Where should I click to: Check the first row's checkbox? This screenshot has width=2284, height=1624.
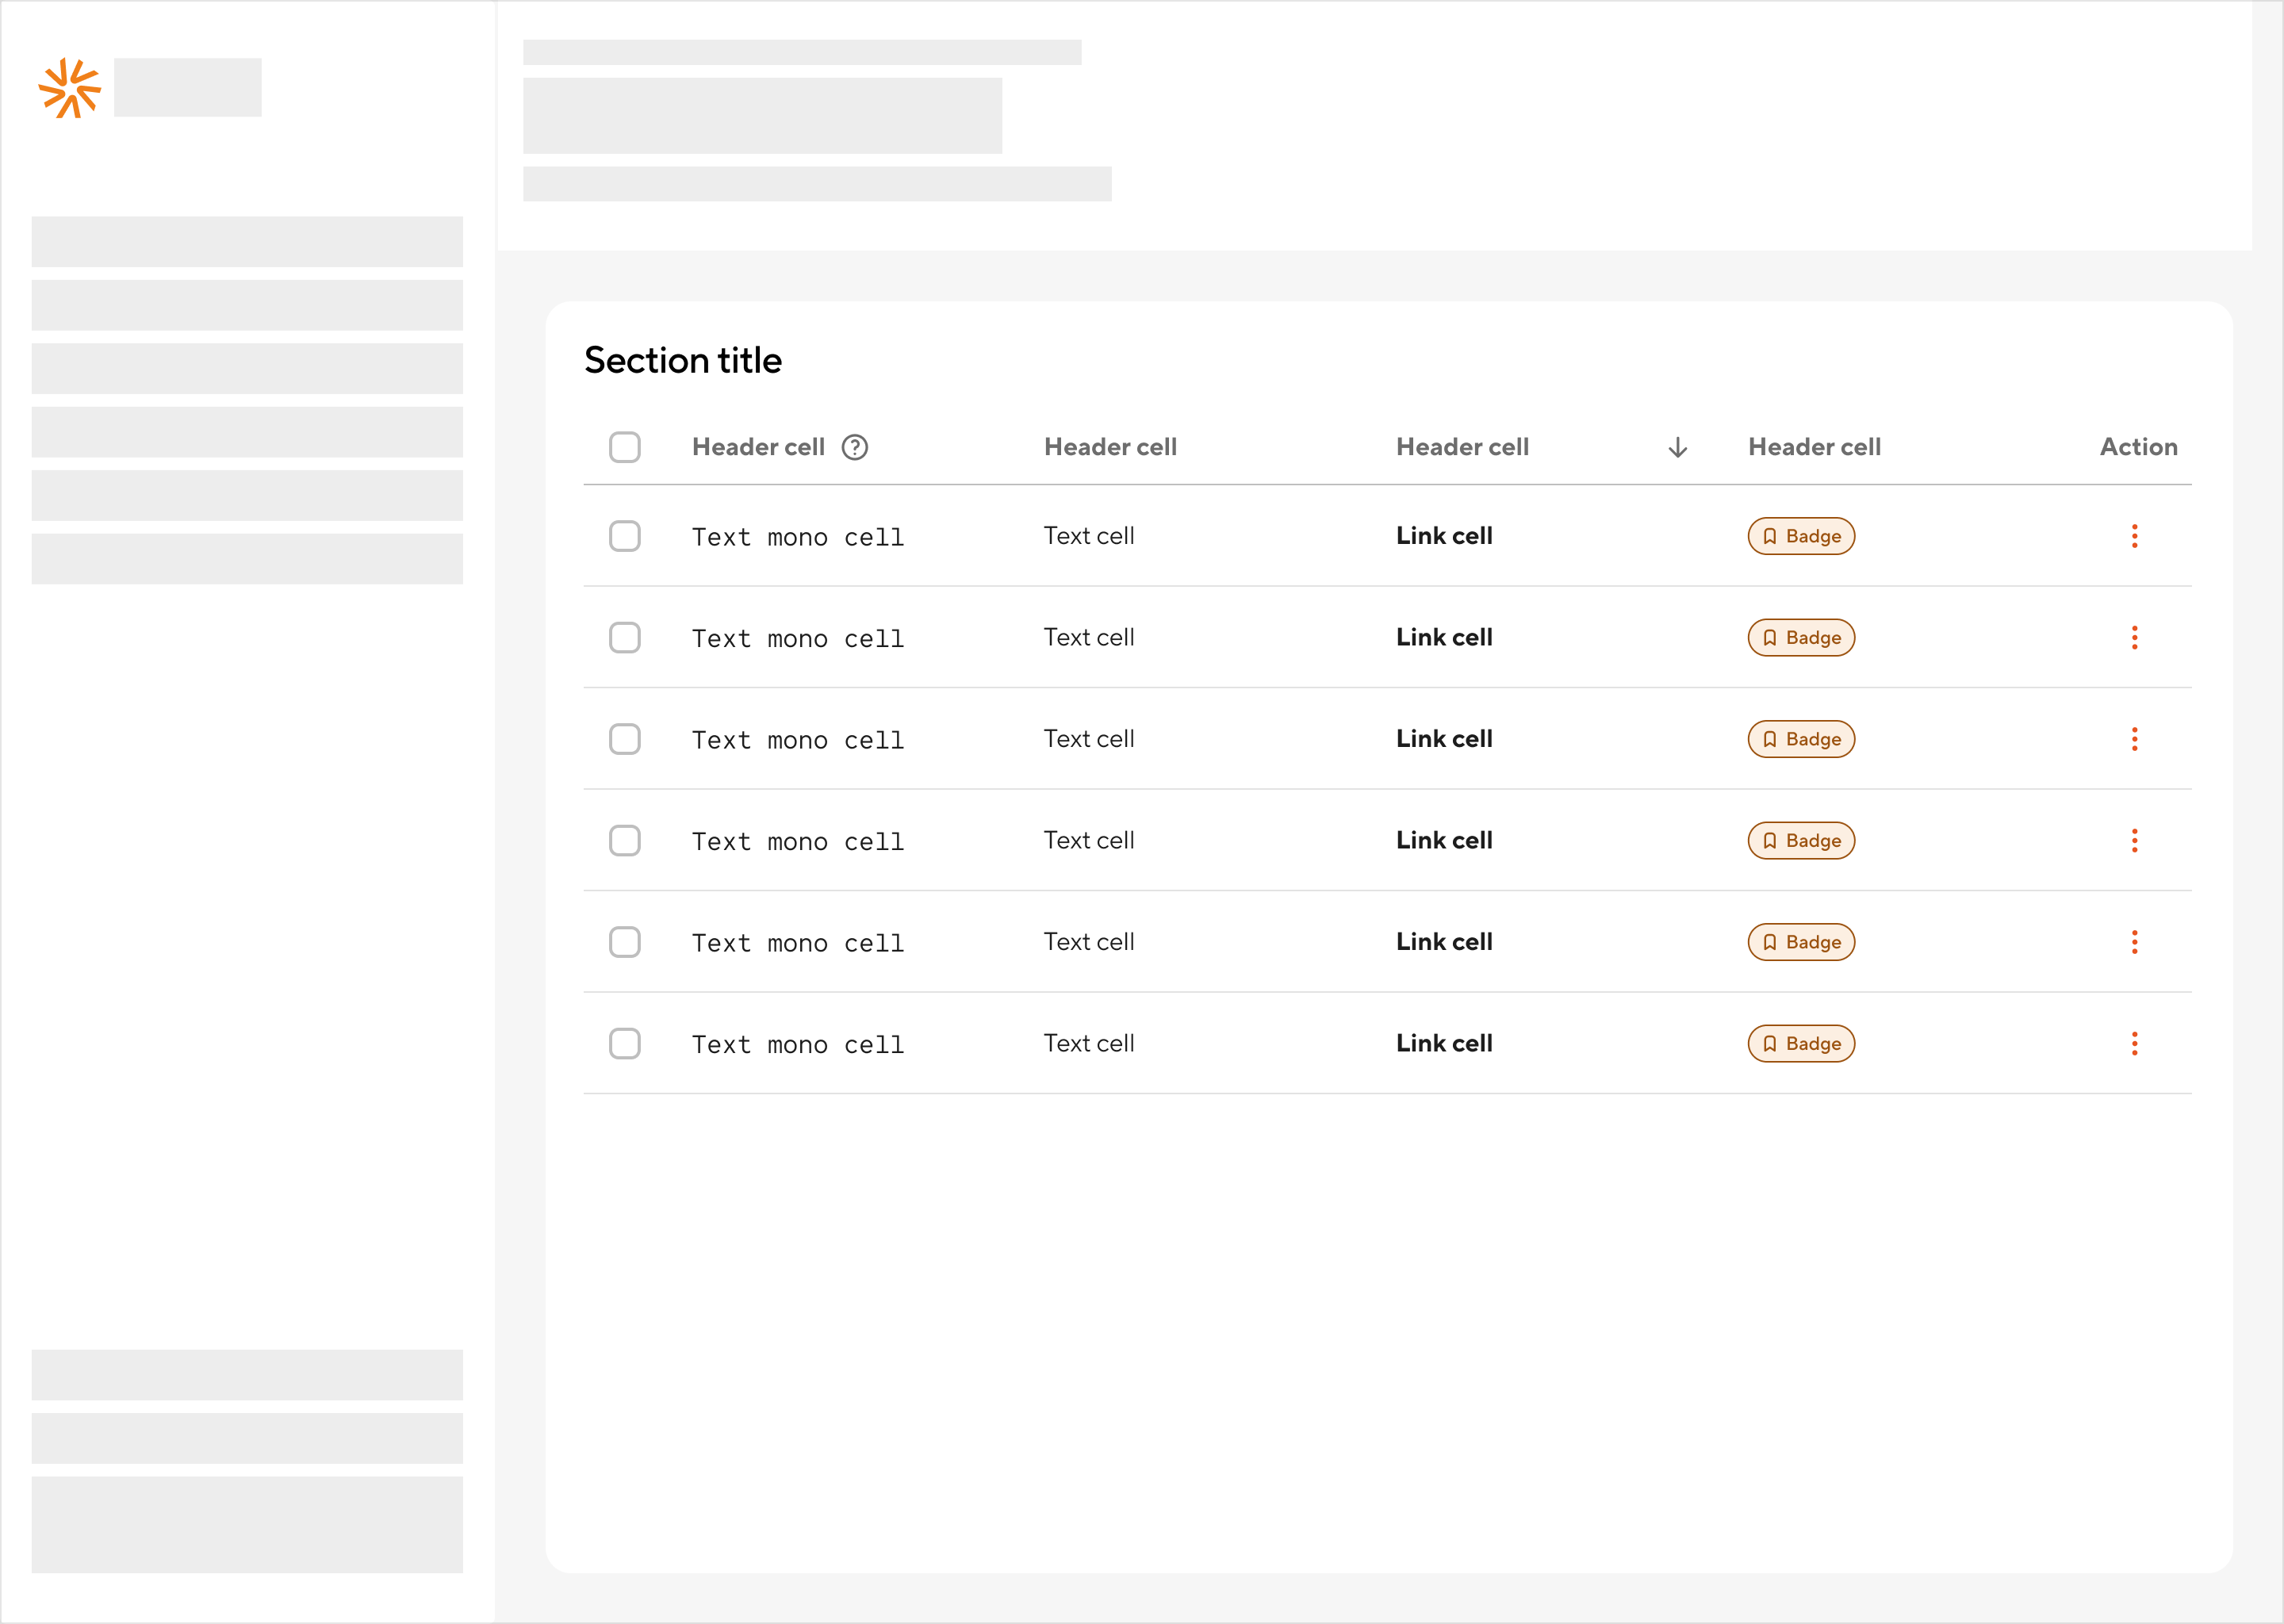click(625, 536)
